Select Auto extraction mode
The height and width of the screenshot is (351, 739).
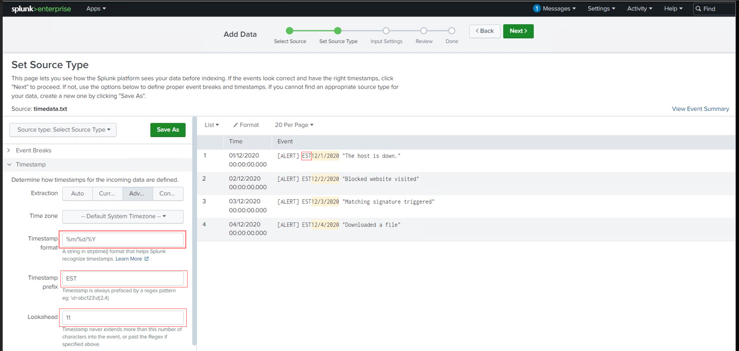[77, 193]
